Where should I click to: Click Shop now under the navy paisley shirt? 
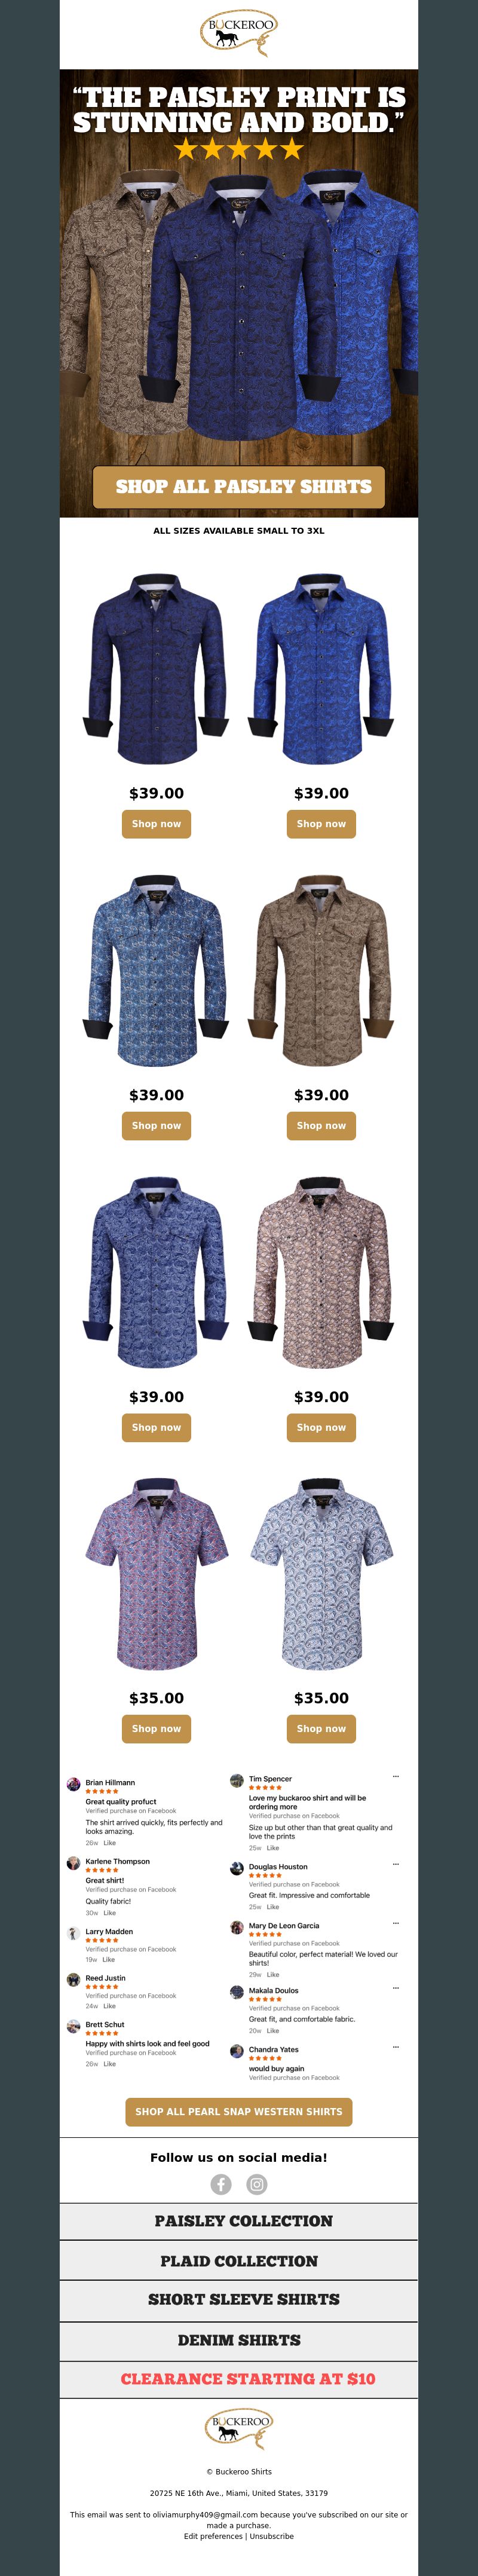point(157,824)
